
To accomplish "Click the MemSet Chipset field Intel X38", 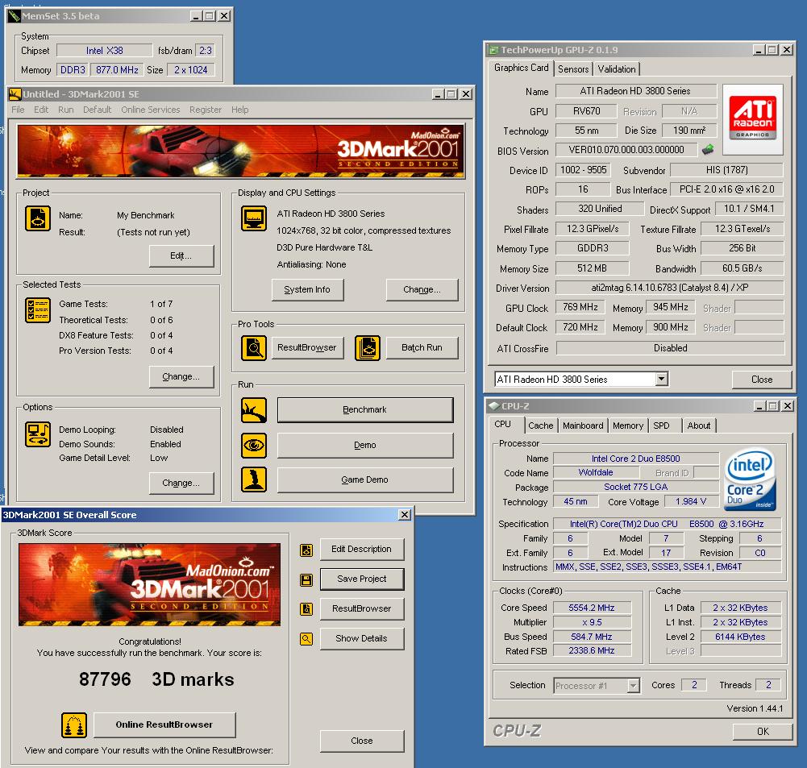I will [x=105, y=51].
